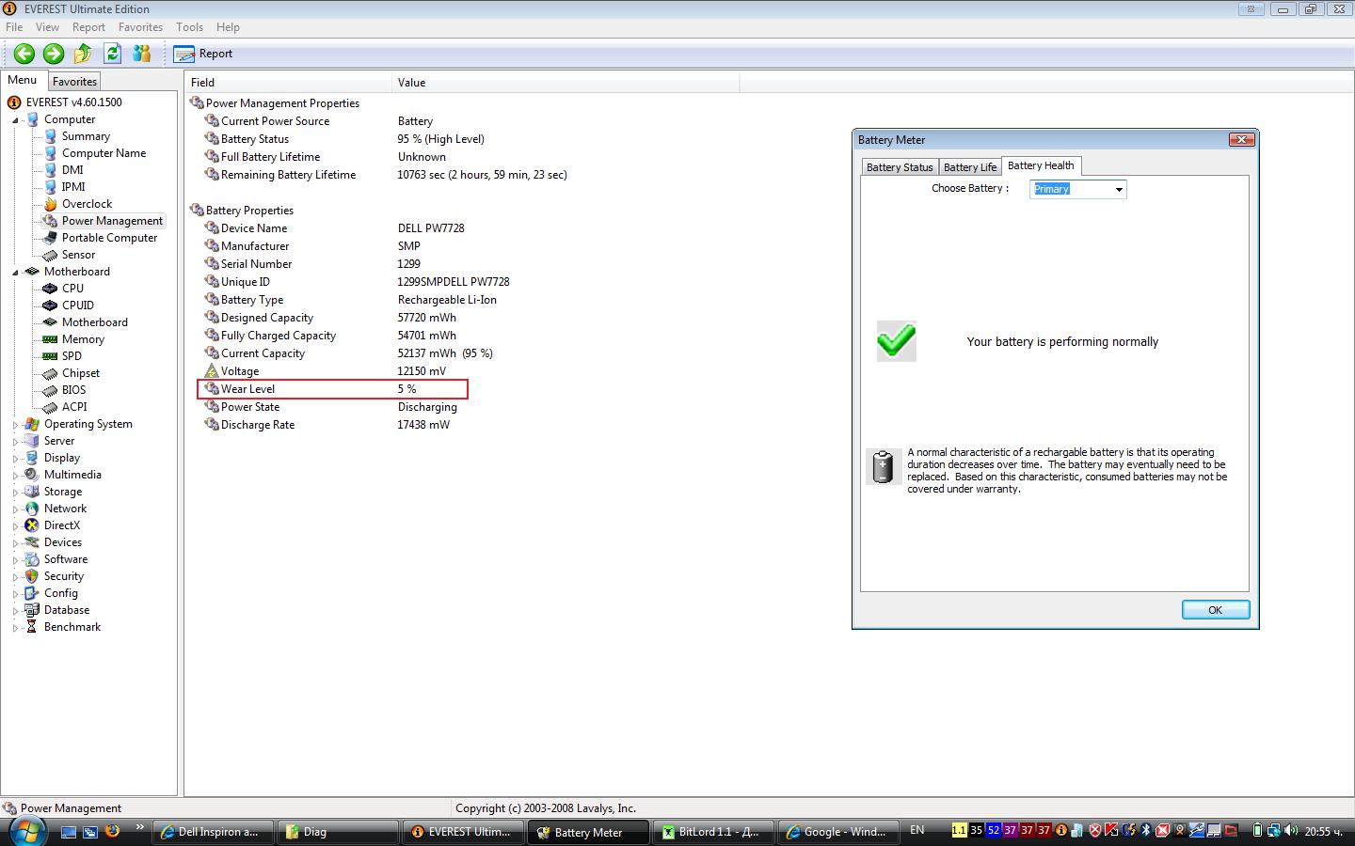This screenshot has height=846, width=1355.
Task: Click the green Back arrow toolbar icon
Action: (x=24, y=54)
